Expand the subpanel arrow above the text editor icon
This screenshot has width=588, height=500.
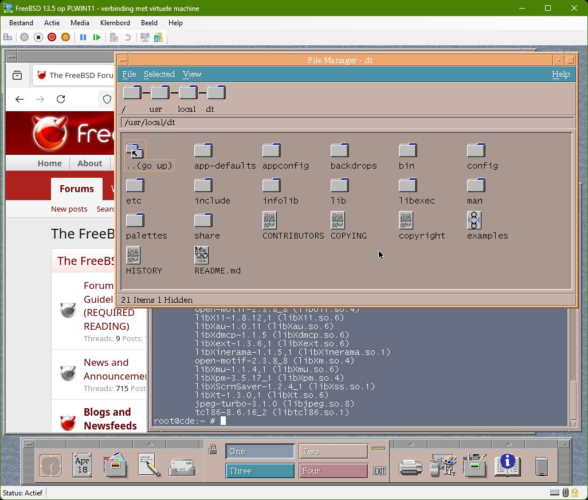click(x=150, y=444)
